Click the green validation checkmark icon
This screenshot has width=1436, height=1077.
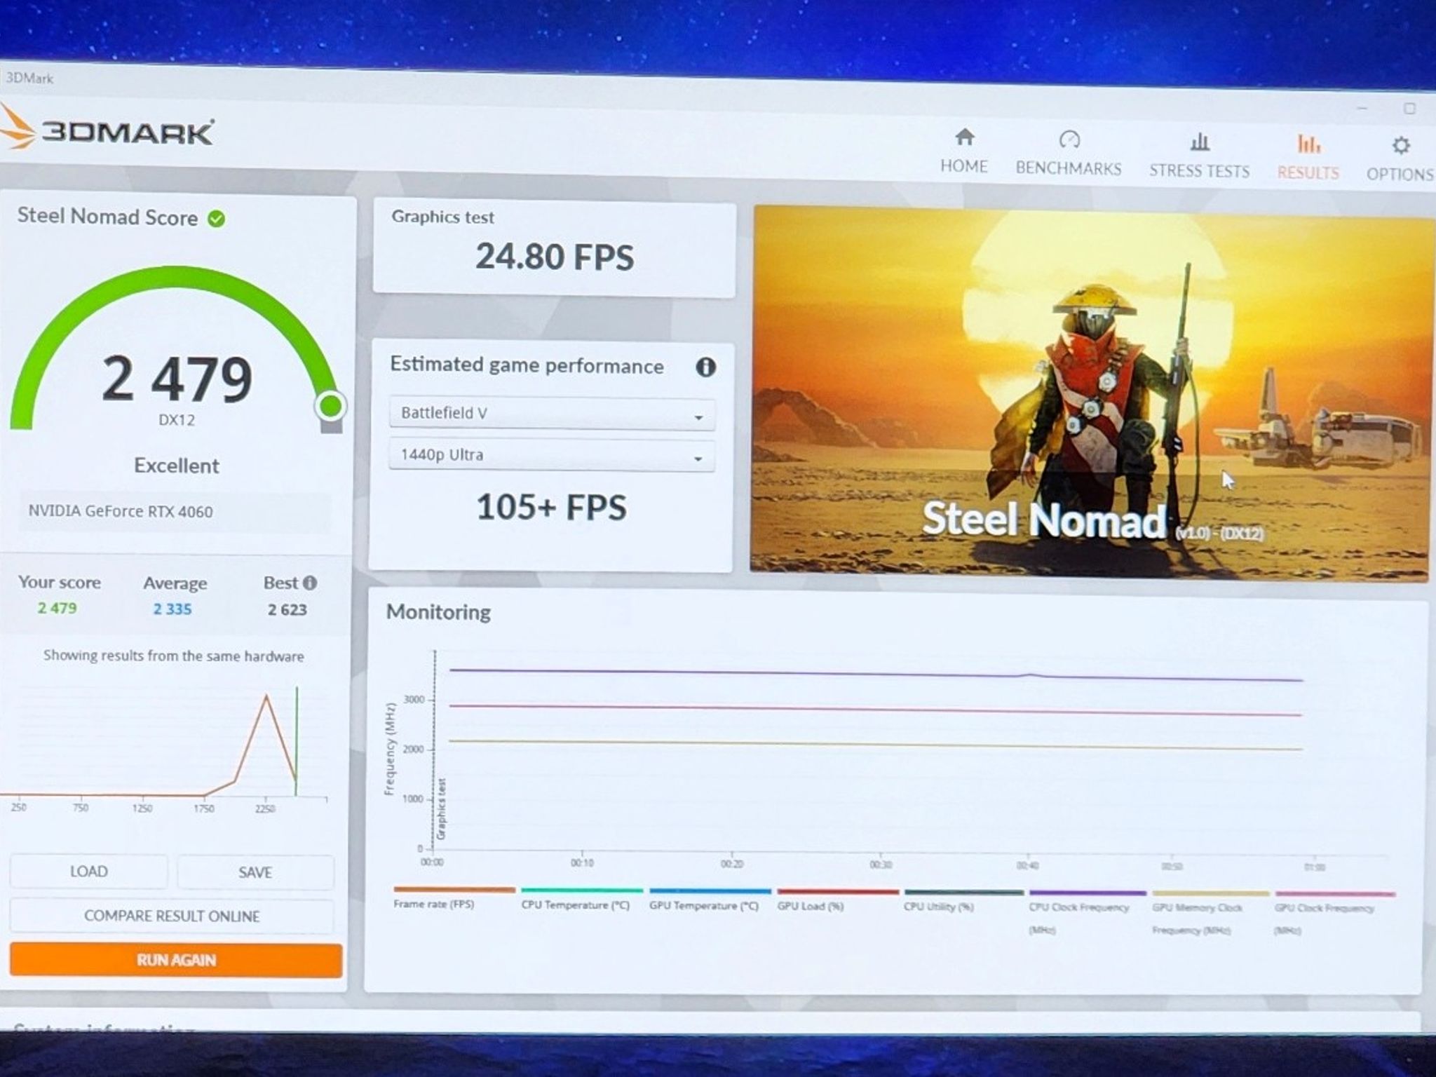(x=217, y=219)
